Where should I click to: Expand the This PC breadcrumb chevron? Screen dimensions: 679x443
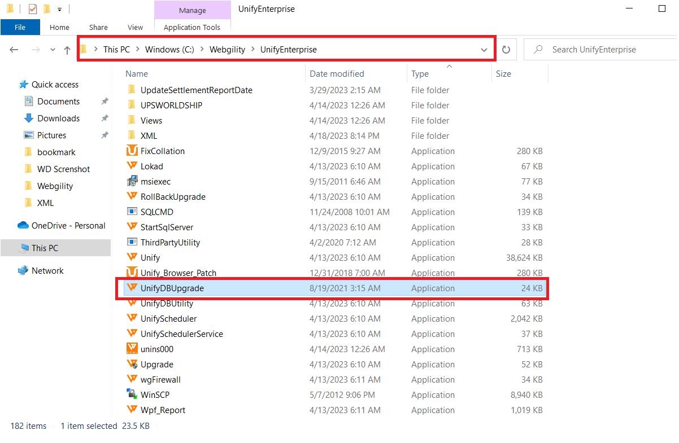click(137, 50)
